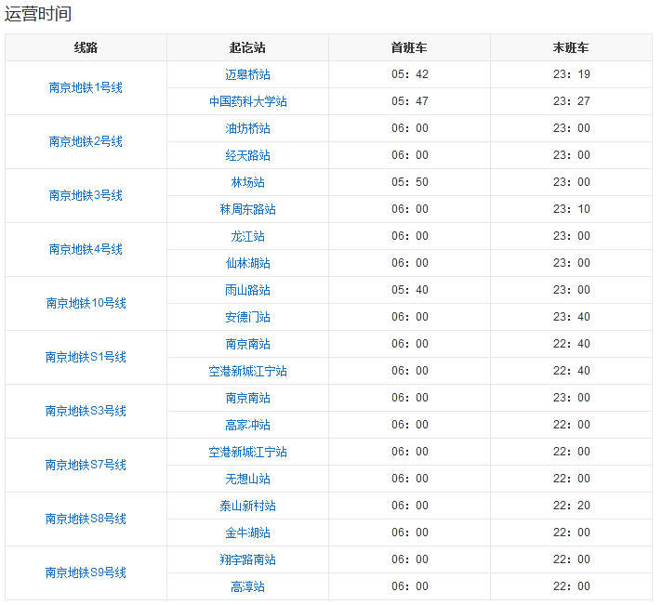Screen dimensions: 662x605
Task: Click the 线路 column header
Action: 86,47
